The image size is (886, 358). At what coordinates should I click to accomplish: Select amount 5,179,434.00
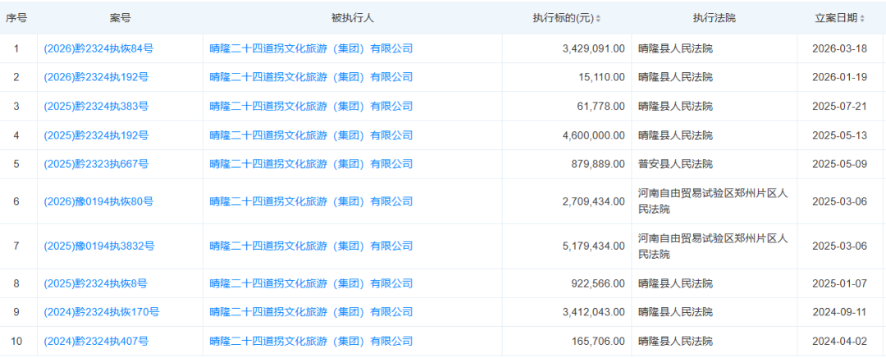(594, 247)
